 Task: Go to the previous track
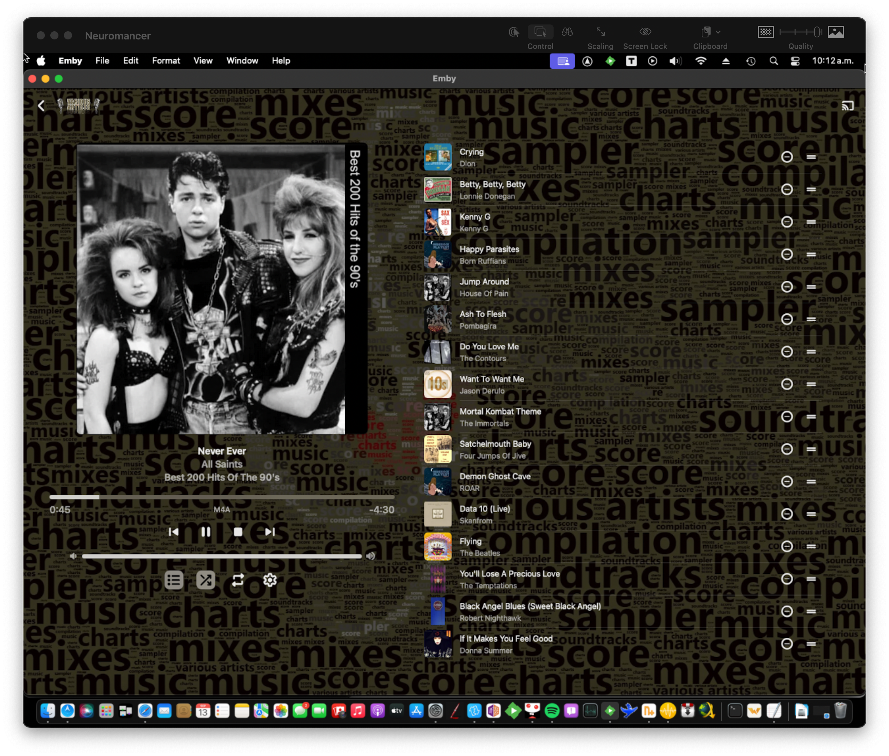tap(174, 531)
